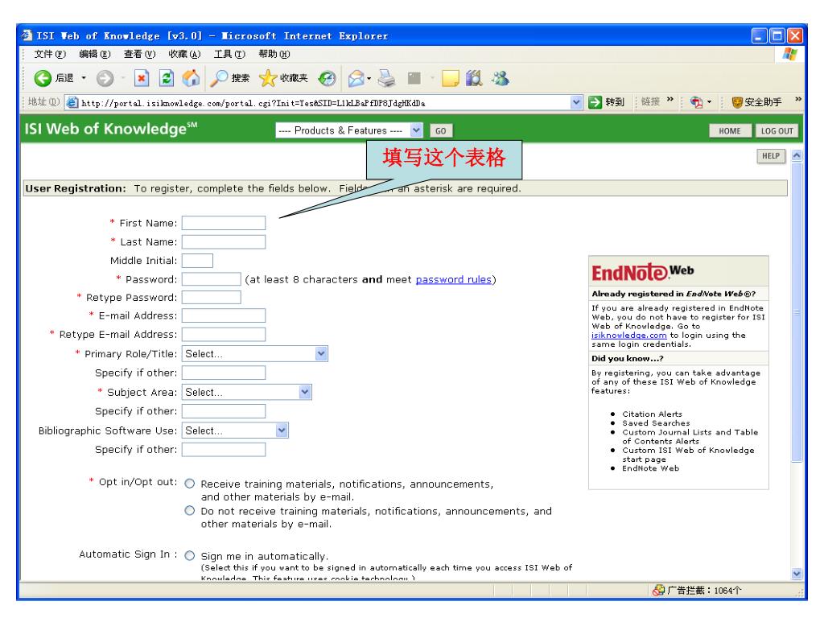Click the GO button
Viewport: 824px width, 618px height.
coord(441,131)
